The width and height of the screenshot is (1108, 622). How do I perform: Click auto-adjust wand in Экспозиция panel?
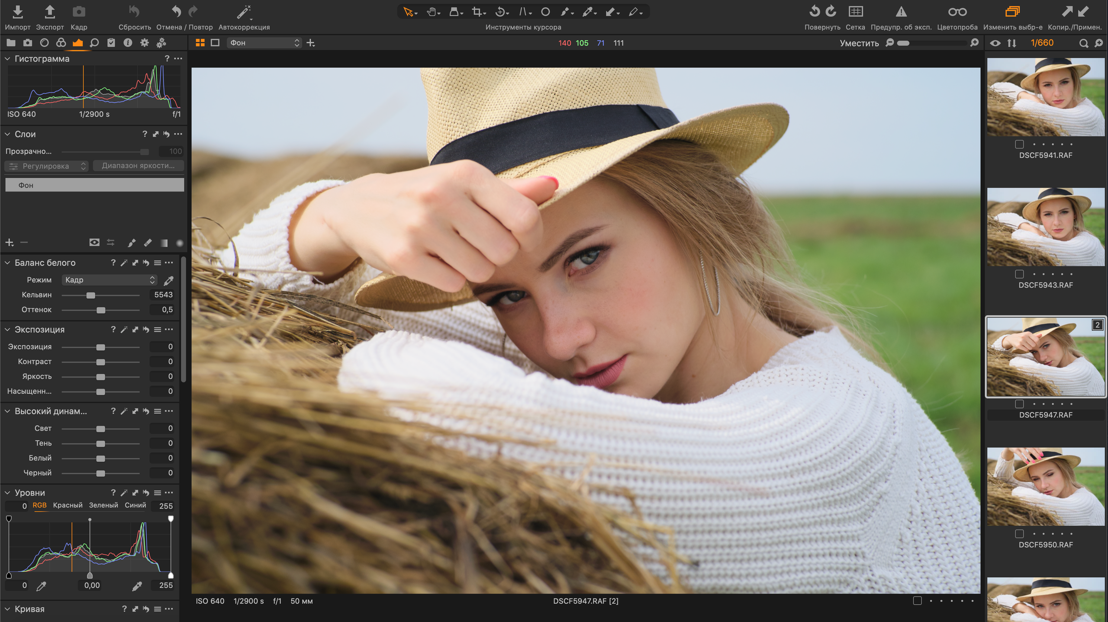[x=124, y=330]
